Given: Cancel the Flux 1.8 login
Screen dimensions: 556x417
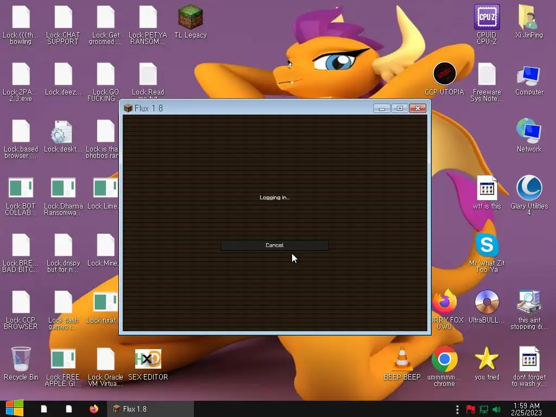Looking at the screenshot, I should 274,245.
